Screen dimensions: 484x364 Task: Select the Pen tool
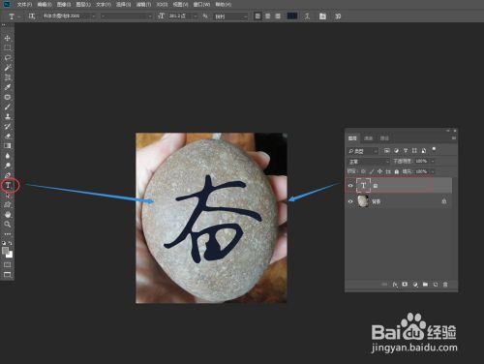pos(8,175)
